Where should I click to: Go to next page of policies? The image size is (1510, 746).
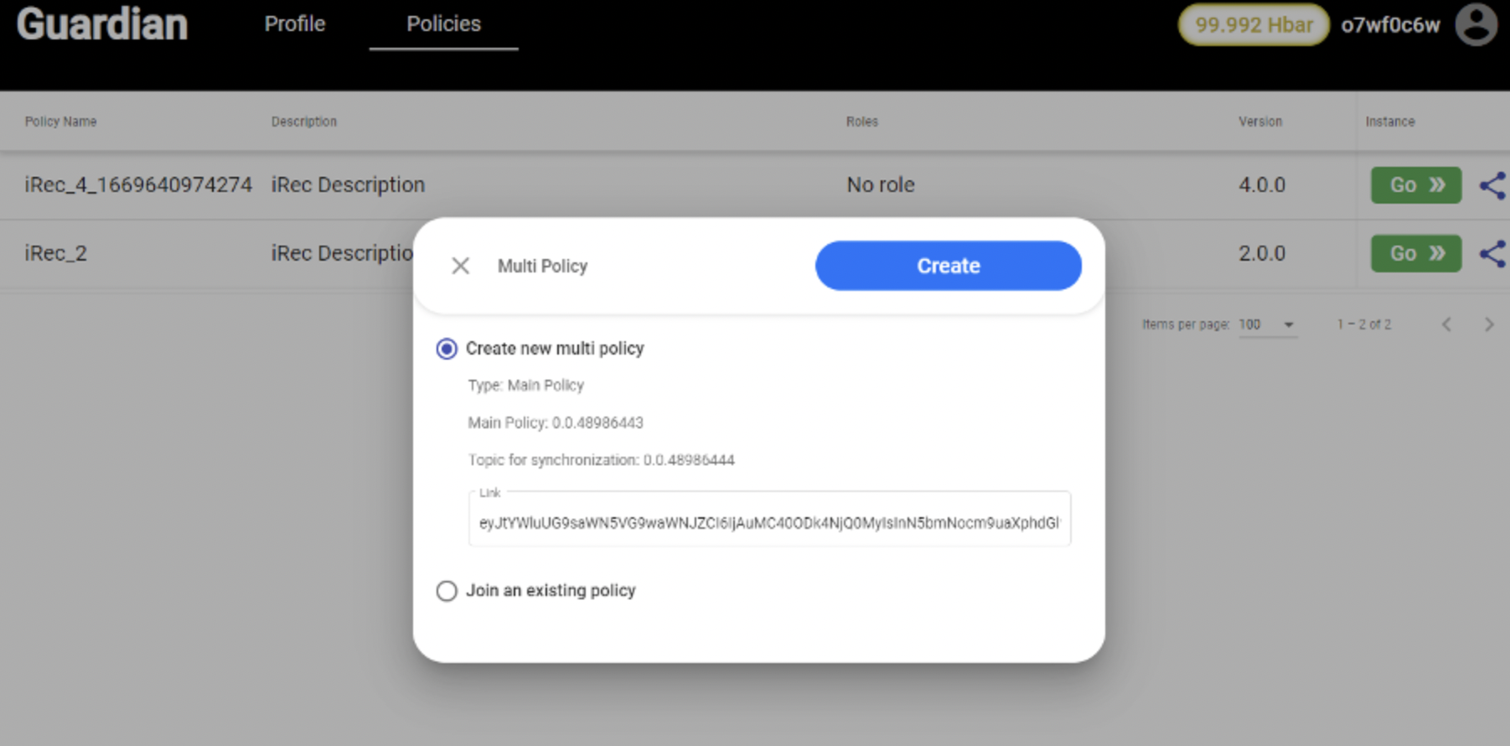(x=1488, y=324)
